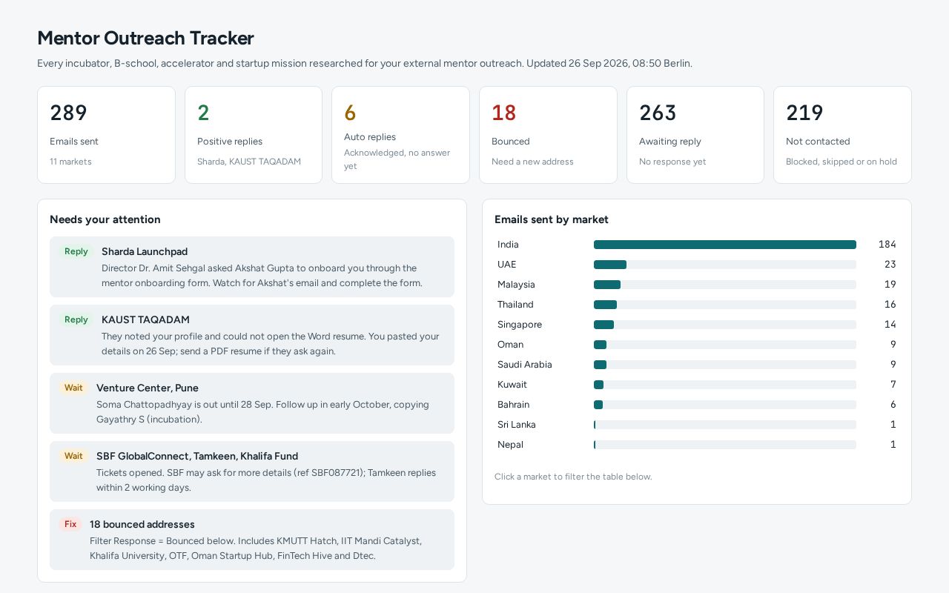Select the Thailand market row
The height and width of the screenshot is (593, 949).
697,305
